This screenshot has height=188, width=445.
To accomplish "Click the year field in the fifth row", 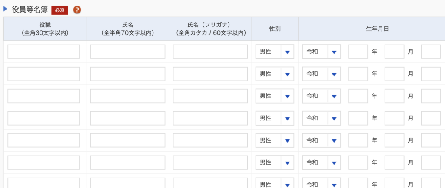I will [358, 140].
